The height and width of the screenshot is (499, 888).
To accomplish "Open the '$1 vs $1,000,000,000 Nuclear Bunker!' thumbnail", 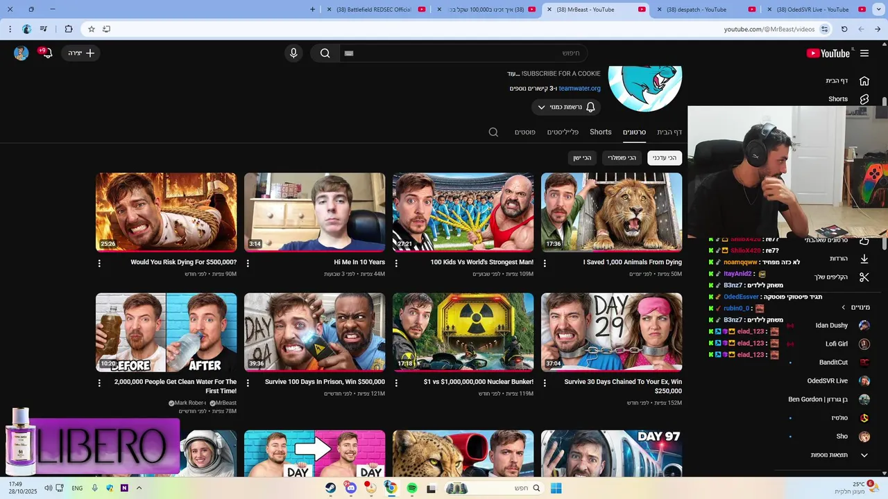I will coord(463,332).
